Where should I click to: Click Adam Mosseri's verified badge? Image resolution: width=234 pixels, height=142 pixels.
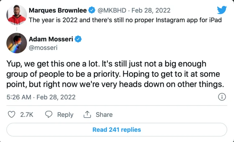[78, 39]
